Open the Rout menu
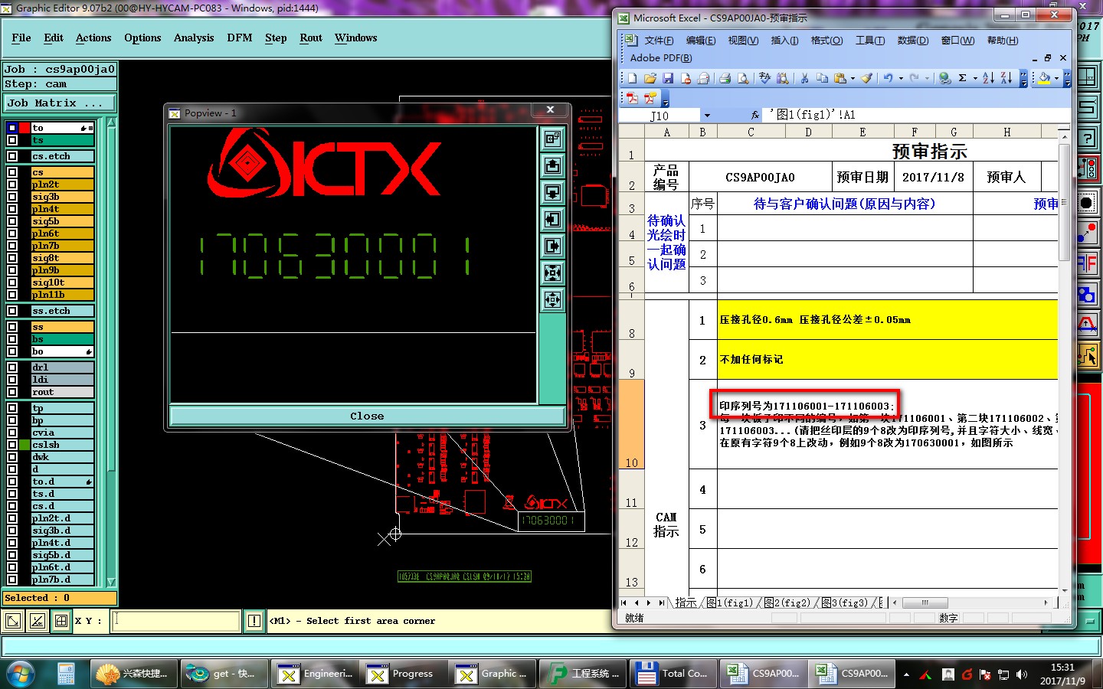Viewport: 1103px width, 689px height. (x=311, y=38)
